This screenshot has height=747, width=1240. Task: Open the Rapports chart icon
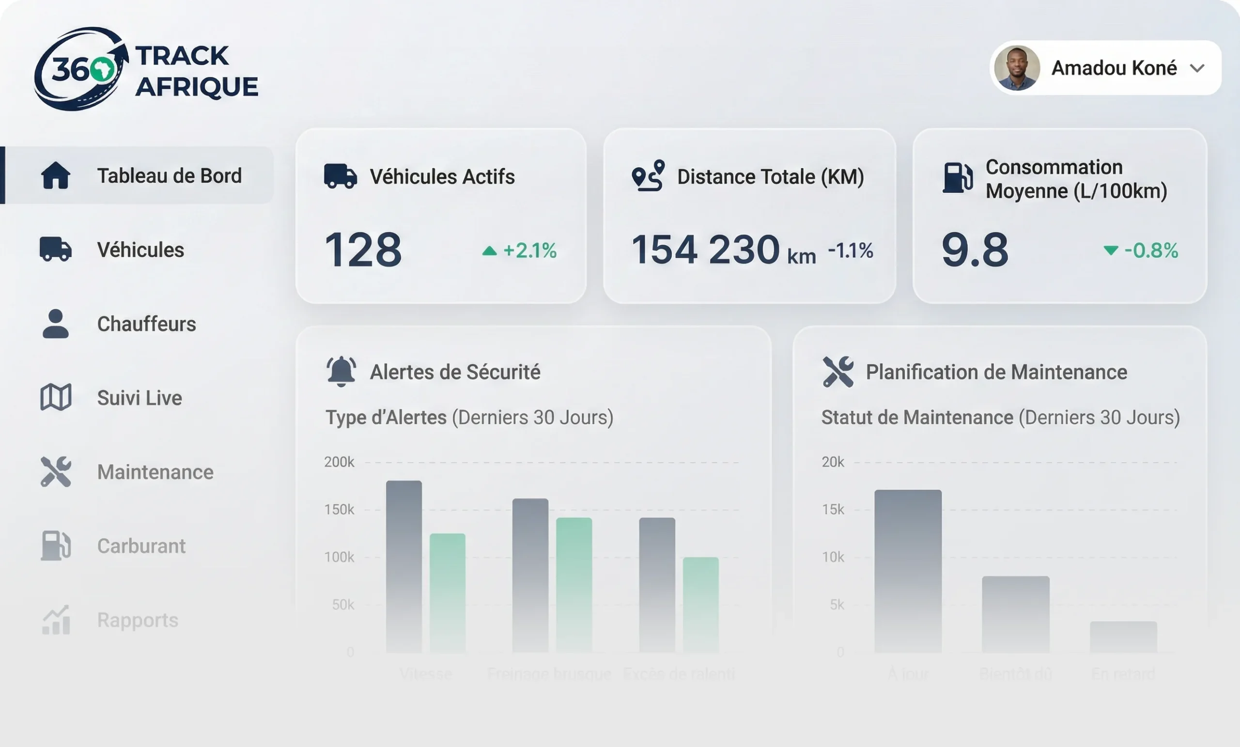tap(55, 620)
